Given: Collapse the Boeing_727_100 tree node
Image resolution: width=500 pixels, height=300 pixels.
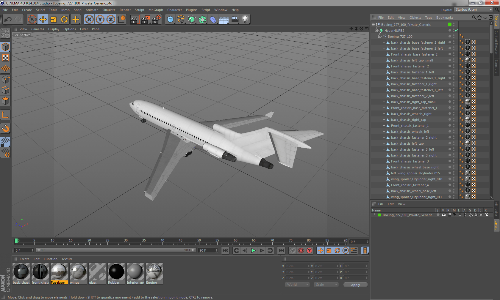Looking at the screenshot, I should [379, 36].
